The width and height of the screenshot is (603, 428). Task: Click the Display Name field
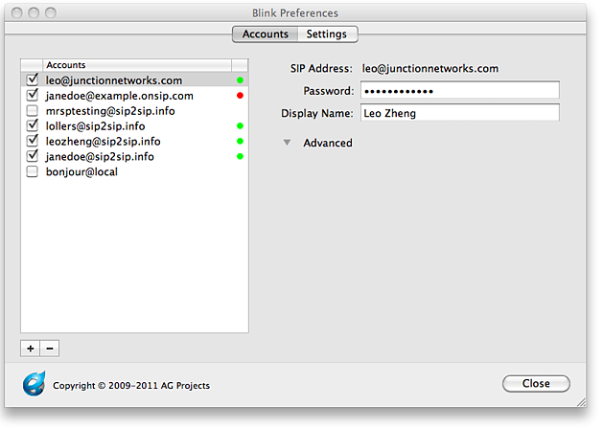pyautogui.click(x=460, y=113)
